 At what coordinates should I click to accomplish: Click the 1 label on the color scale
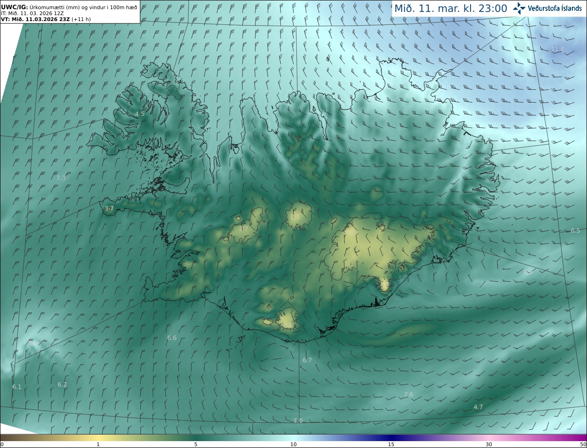pyautogui.click(x=98, y=444)
